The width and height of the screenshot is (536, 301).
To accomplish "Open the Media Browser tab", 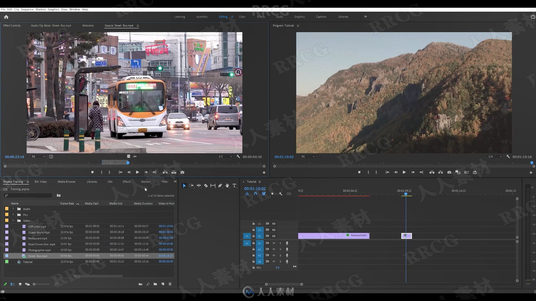I will pyautogui.click(x=66, y=182).
